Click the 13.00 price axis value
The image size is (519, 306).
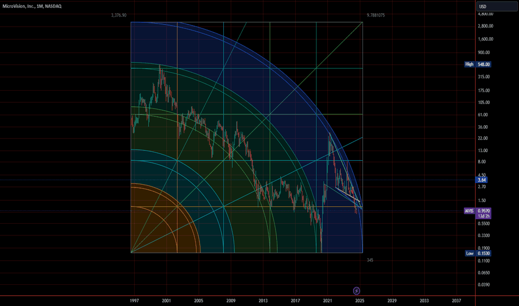point(483,151)
